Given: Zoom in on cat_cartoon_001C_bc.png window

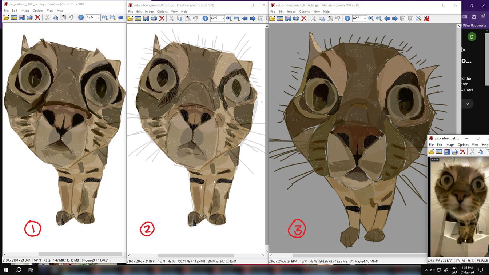Looking at the screenshot, I should [105, 17].
